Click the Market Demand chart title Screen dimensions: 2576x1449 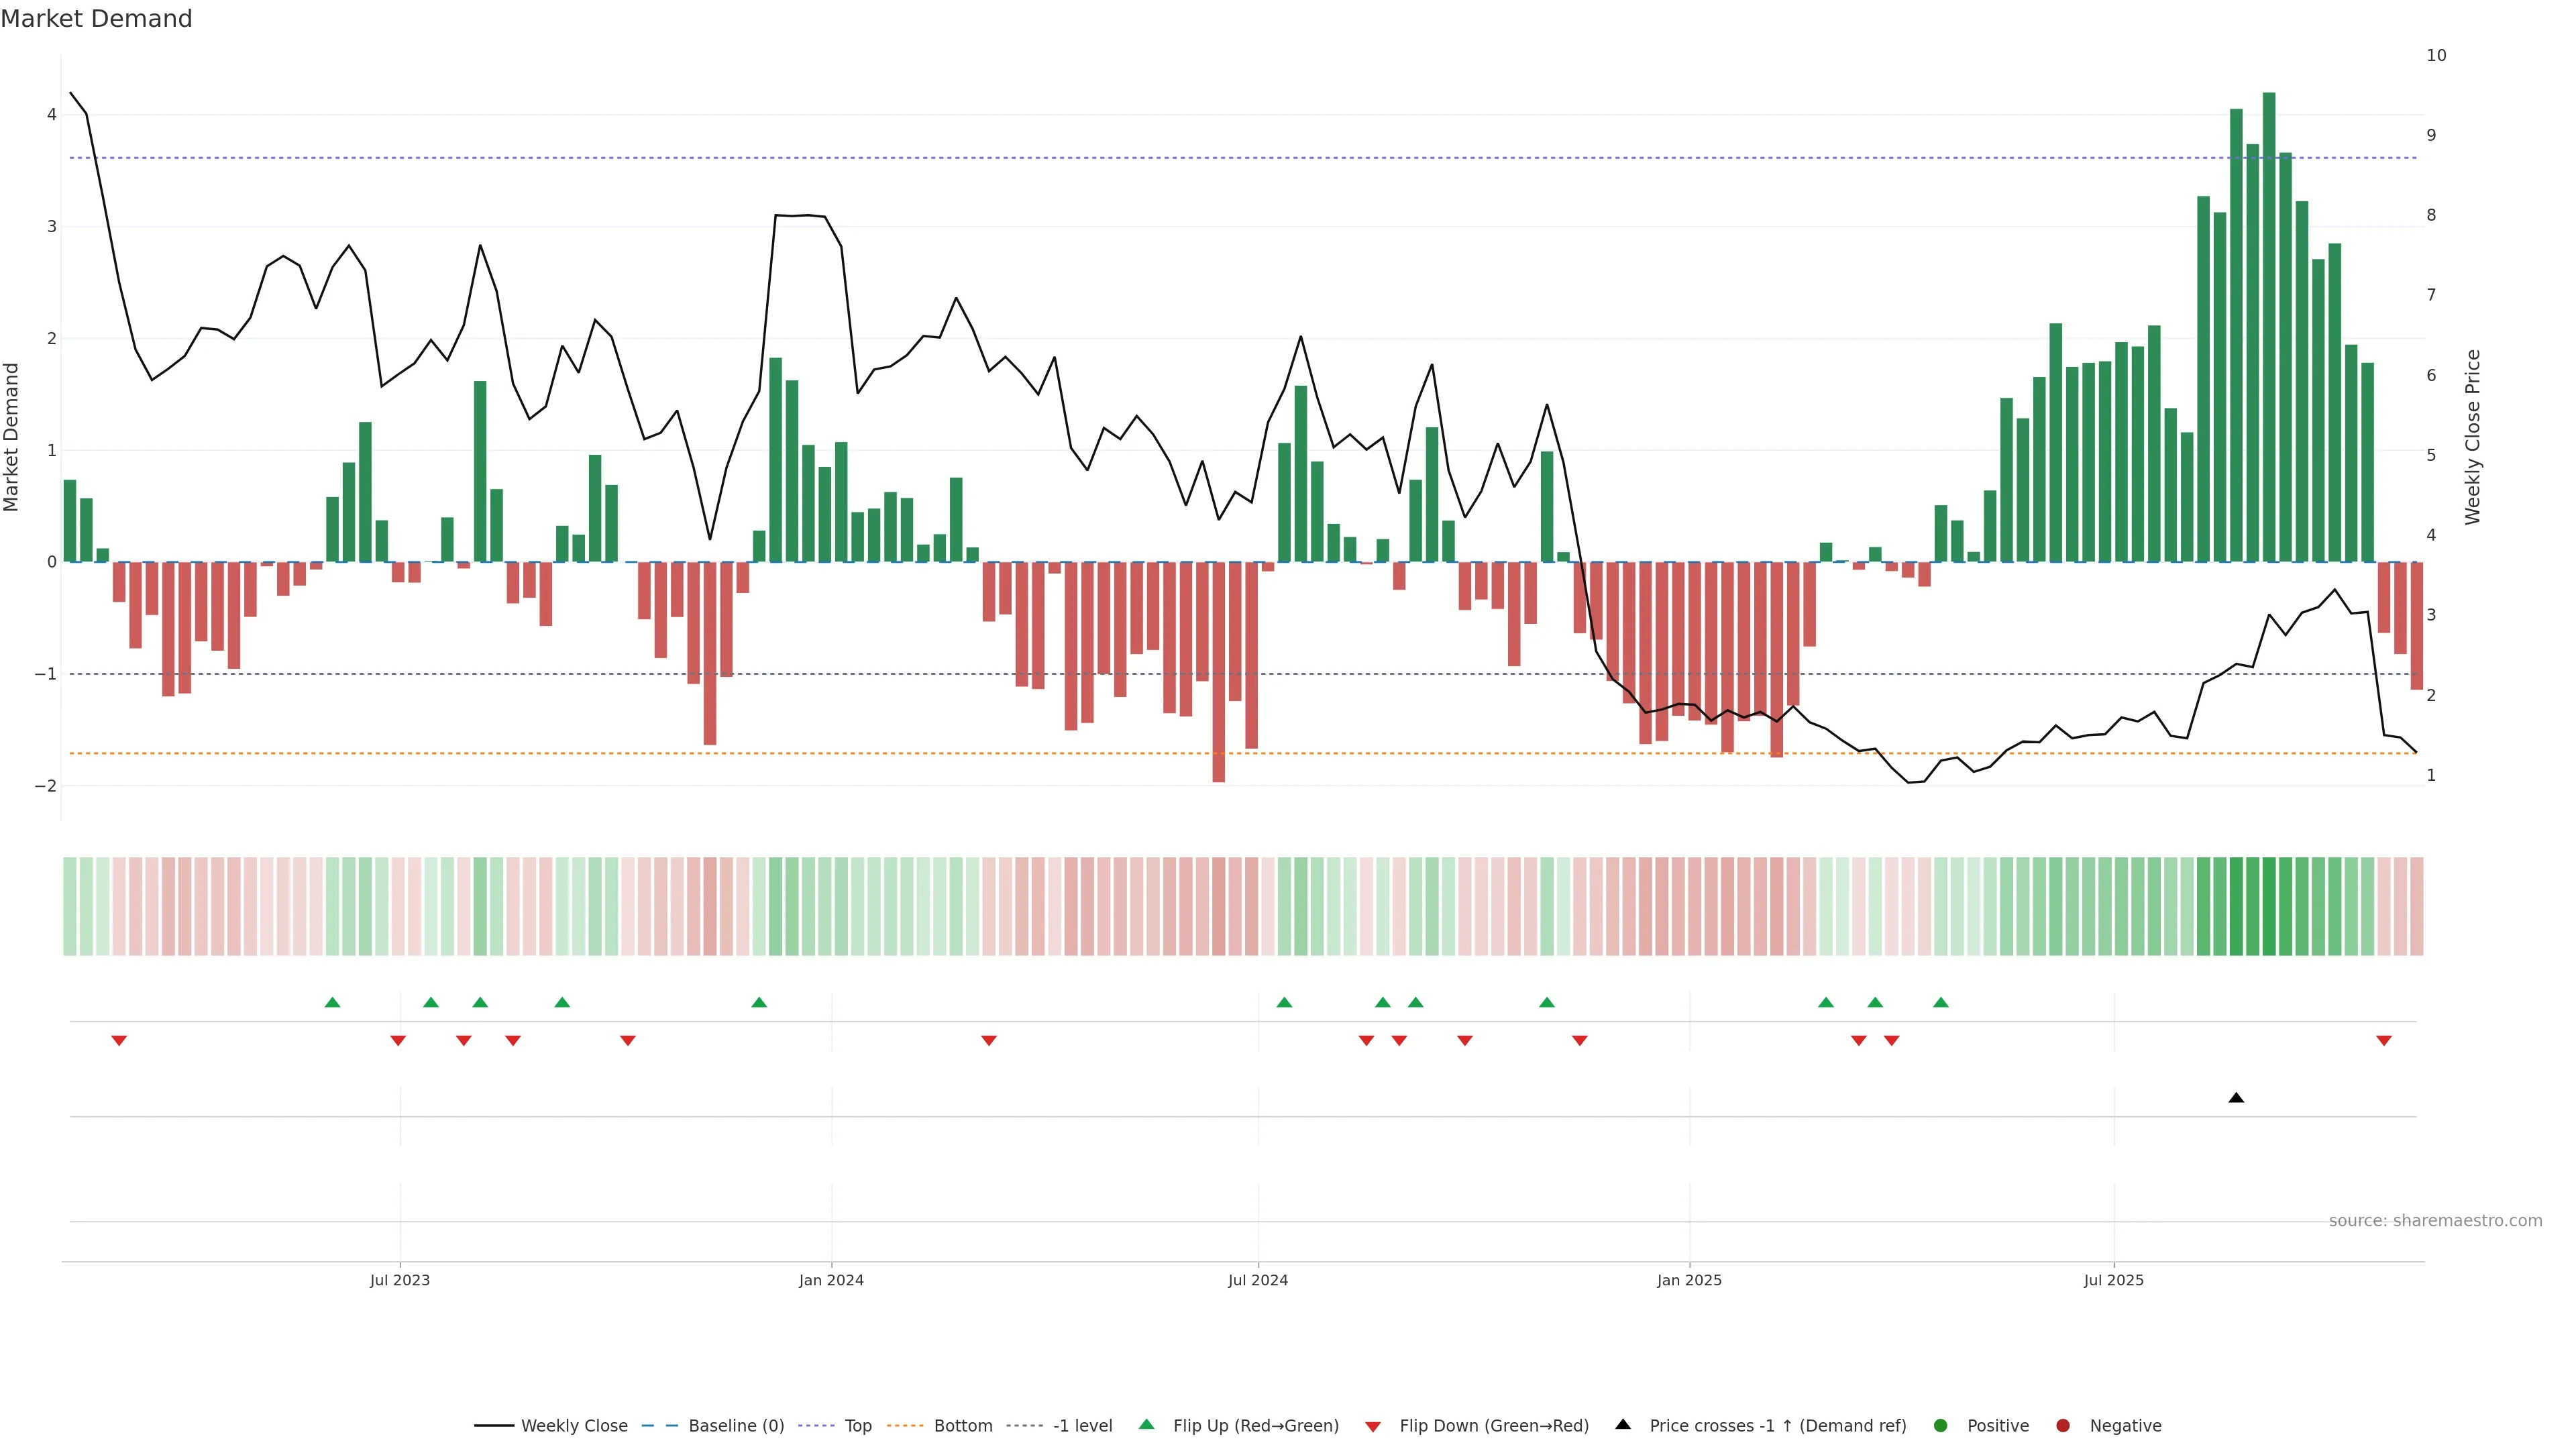tap(96, 19)
